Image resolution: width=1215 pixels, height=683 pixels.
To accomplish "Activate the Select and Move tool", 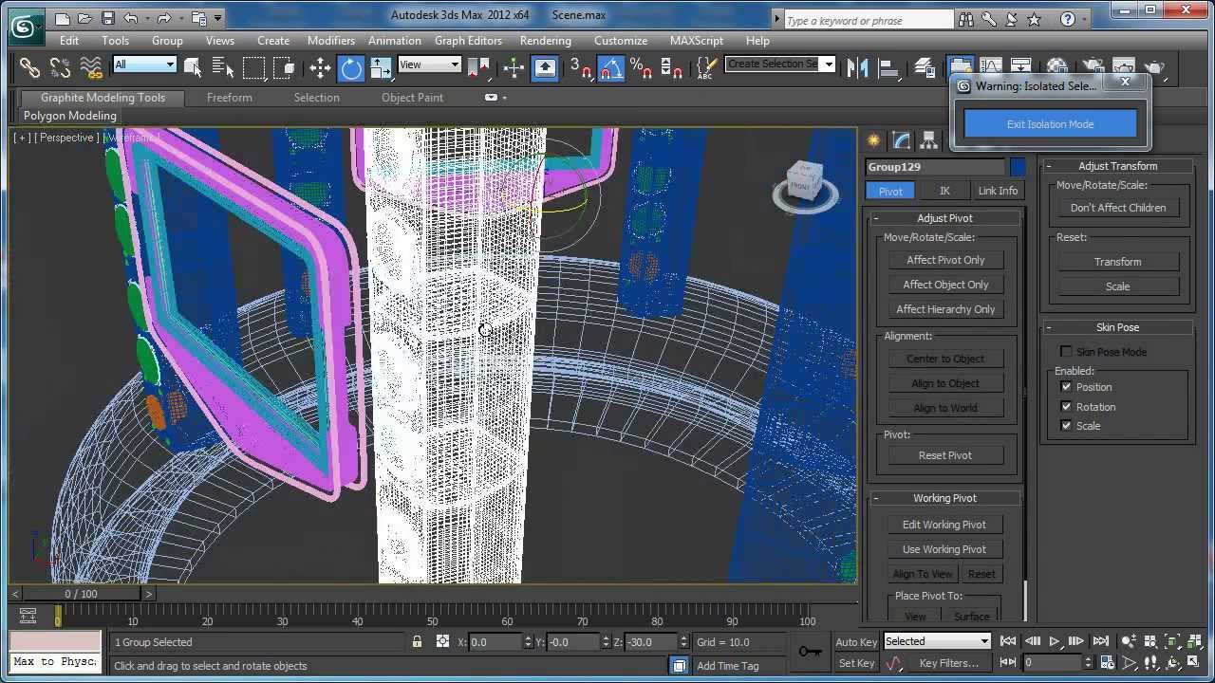I will coord(320,67).
